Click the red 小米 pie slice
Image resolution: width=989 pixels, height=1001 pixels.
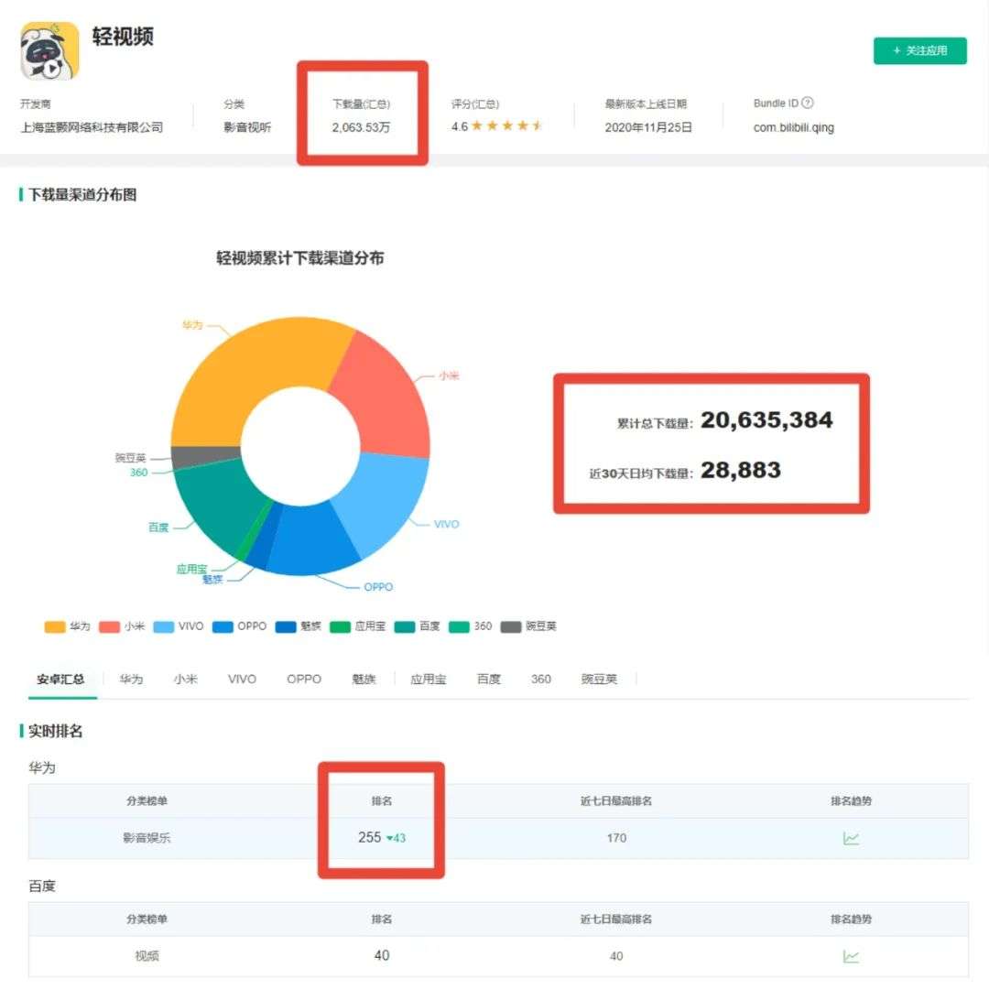click(x=383, y=394)
